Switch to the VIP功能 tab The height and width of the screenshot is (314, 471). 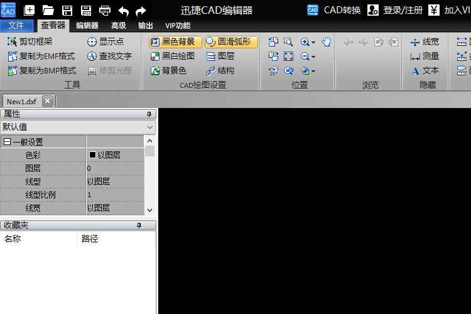tap(178, 26)
